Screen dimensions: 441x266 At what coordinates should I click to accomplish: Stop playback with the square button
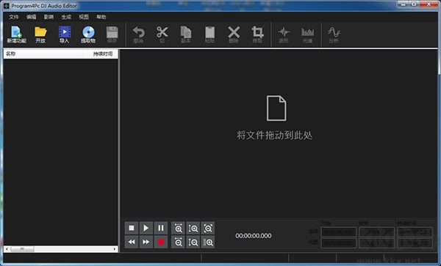click(x=132, y=228)
